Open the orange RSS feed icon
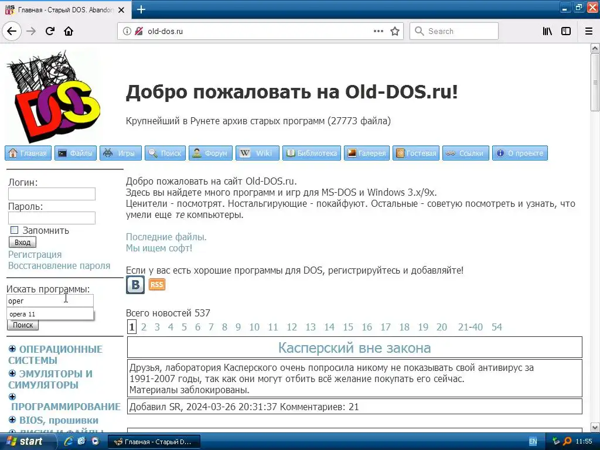 point(157,284)
